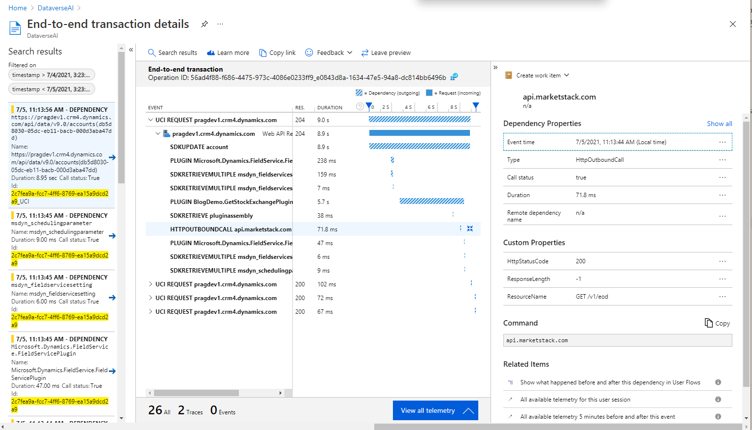752x430 pixels.
Task: Click the search results vertical scrollbar
Action: (x=122, y=118)
